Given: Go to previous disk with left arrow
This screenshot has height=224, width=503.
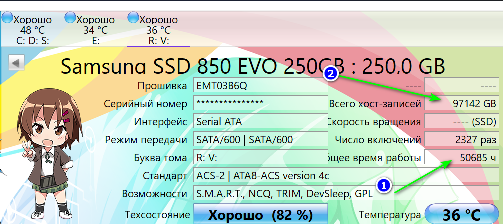Looking at the screenshot, I should point(16,63).
